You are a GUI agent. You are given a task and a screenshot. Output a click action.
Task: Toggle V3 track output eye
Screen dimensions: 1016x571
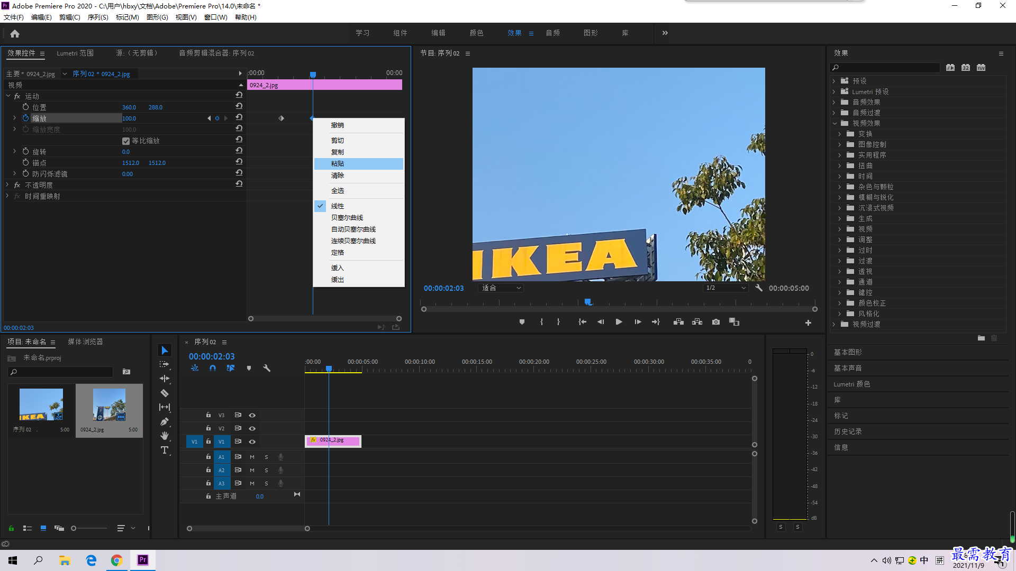pyautogui.click(x=252, y=415)
